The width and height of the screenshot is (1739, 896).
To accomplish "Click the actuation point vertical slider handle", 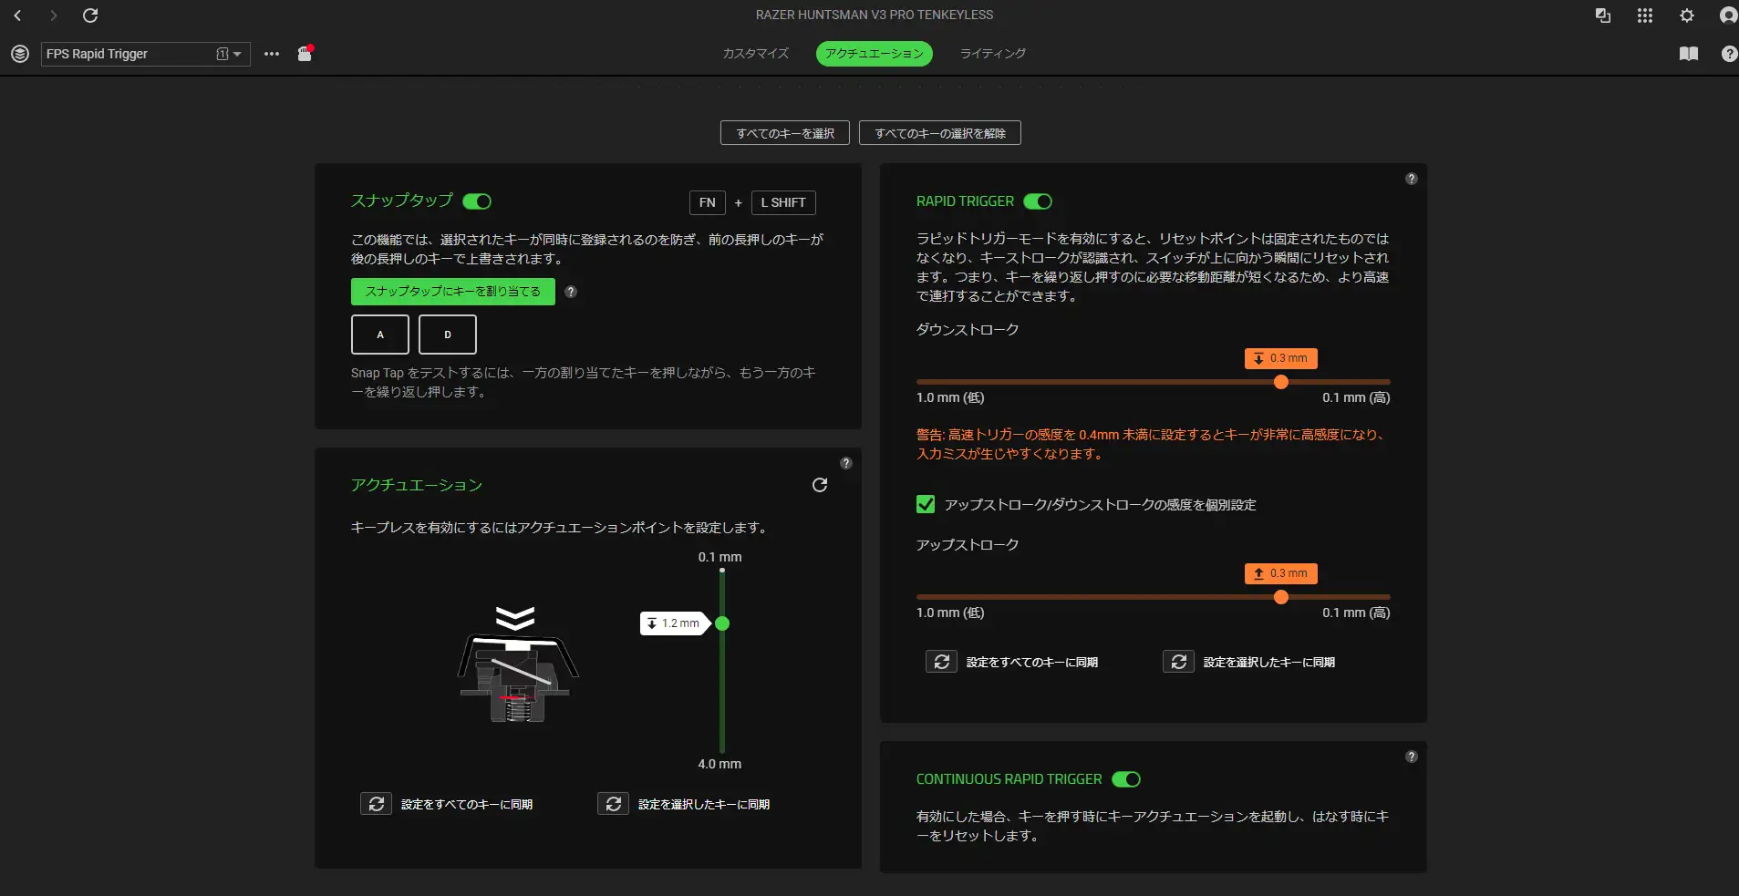I will (722, 623).
